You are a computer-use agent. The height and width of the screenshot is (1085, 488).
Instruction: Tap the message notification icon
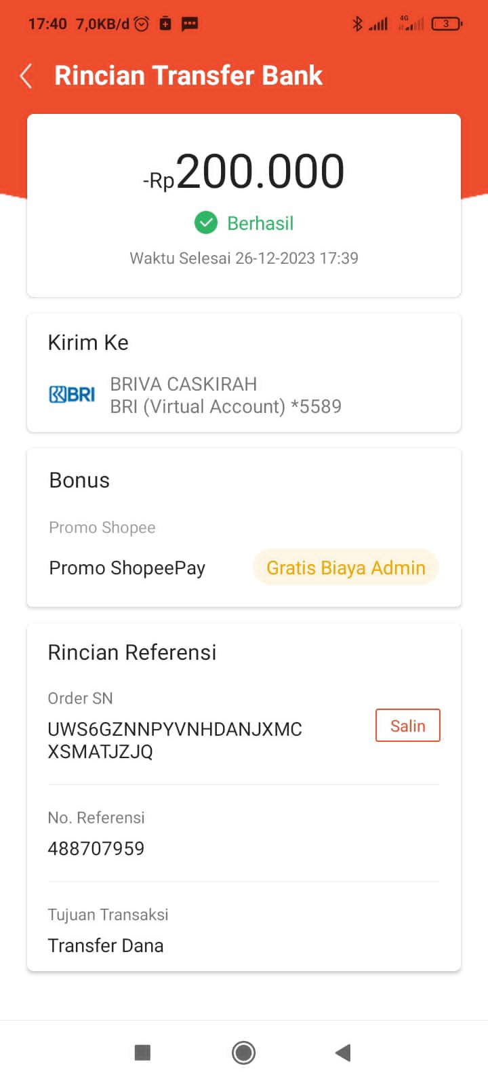[190, 24]
